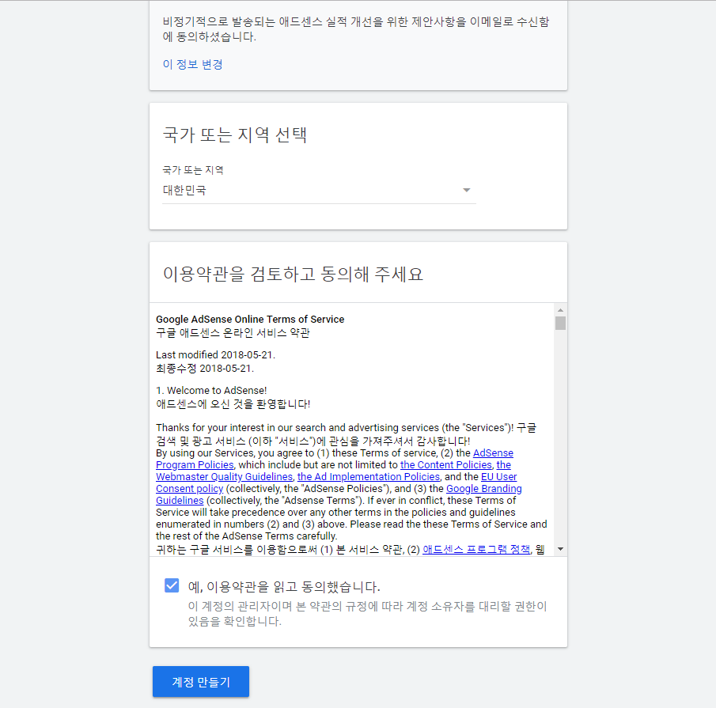
Task: Open 'the Content Policies' link
Action: point(445,464)
